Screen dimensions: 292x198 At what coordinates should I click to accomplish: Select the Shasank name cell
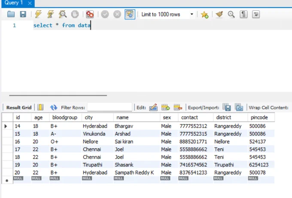[137, 165]
